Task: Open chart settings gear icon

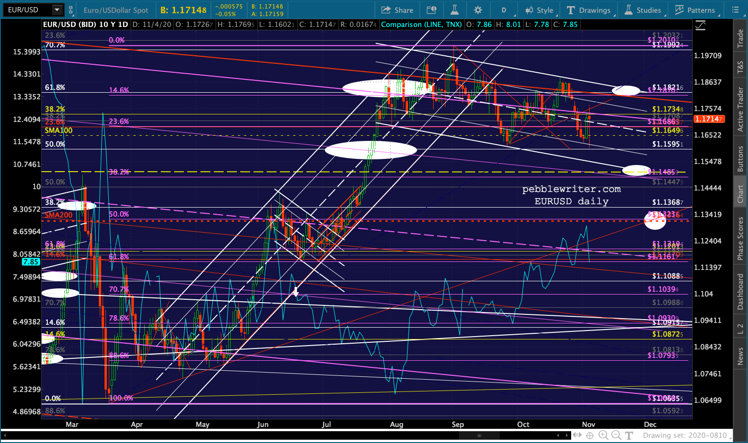Action: [x=478, y=10]
